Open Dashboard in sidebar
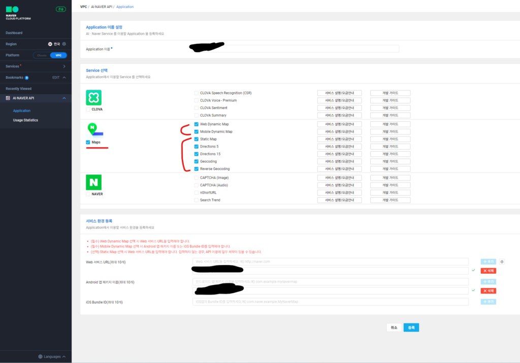Viewport: 520px width, 363px height. [14, 33]
